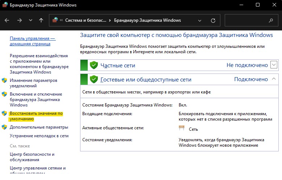Open Дополнительные параметры link
Image resolution: width=282 pixels, height=180 pixels.
[39, 127]
